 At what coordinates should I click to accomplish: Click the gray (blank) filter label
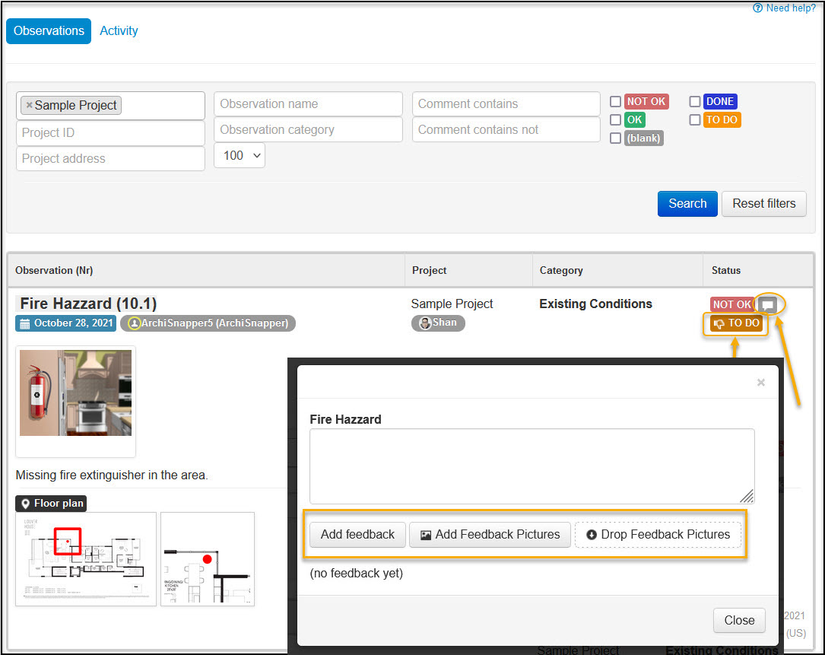(x=643, y=138)
